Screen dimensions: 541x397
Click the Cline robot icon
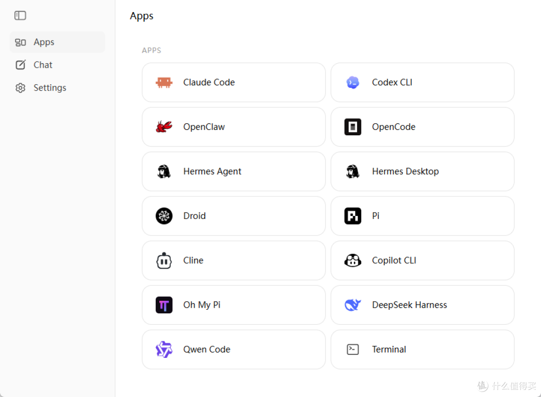164,260
